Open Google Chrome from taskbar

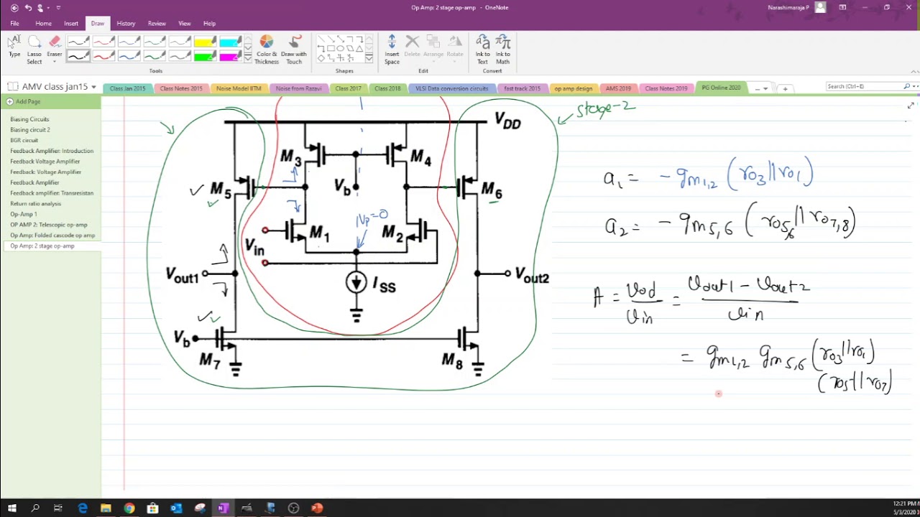[129, 508]
